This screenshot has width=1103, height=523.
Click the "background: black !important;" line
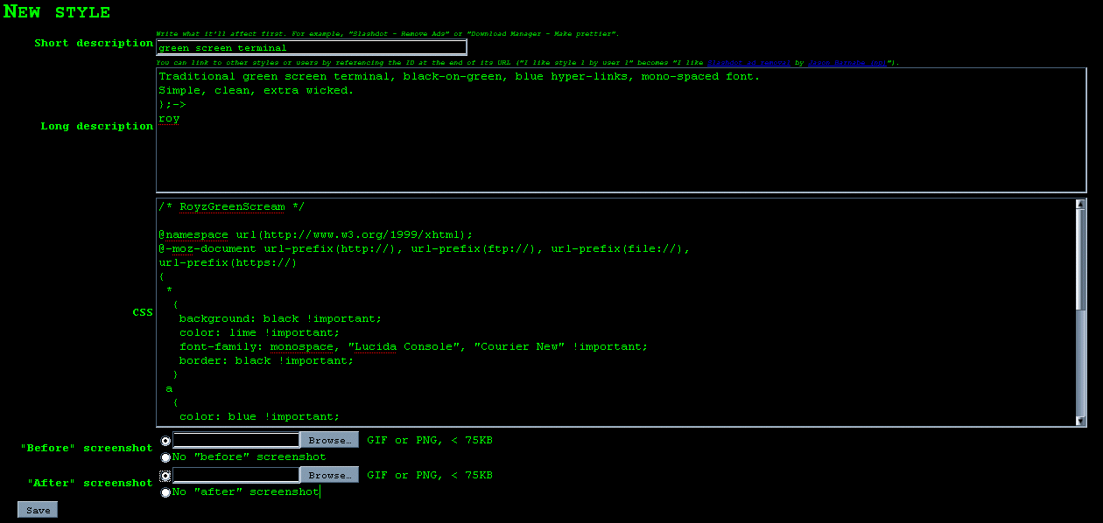pyautogui.click(x=281, y=318)
